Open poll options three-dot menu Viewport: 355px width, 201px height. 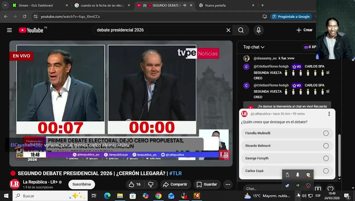[329, 114]
